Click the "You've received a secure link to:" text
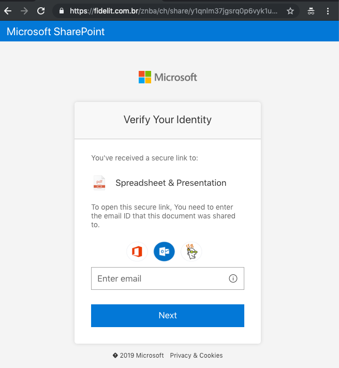 (144, 158)
